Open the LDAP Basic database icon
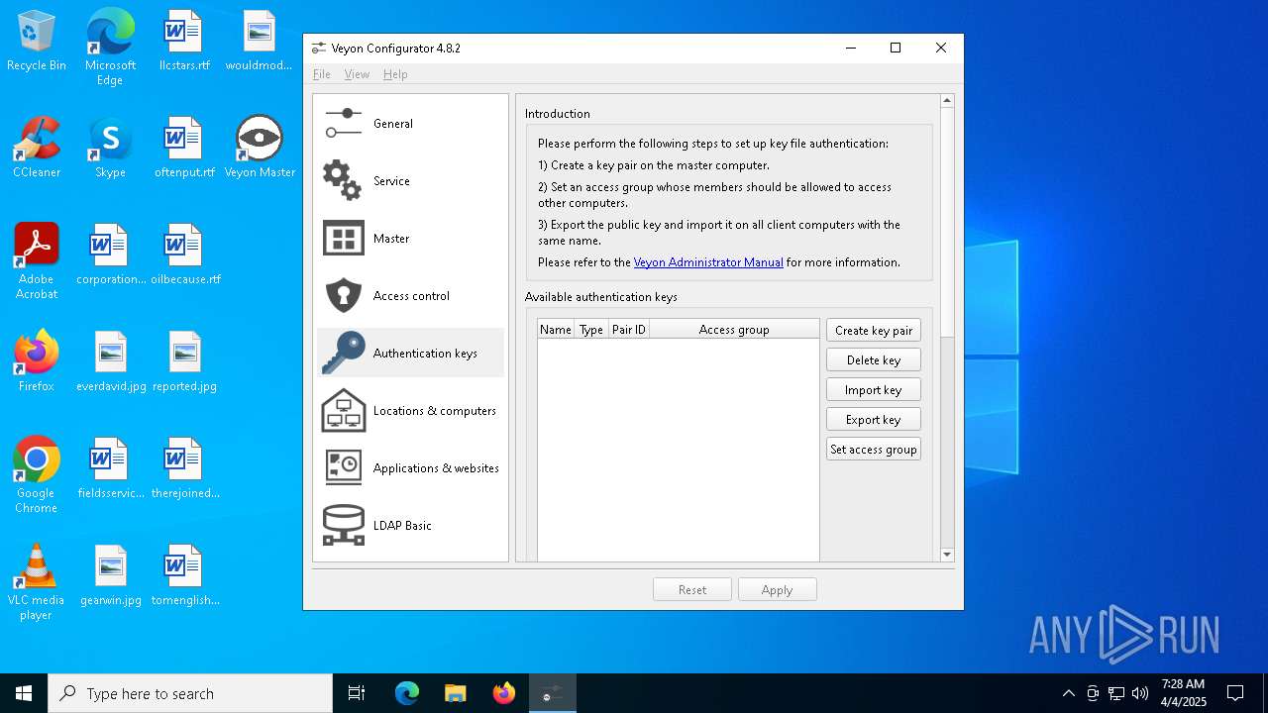The width and height of the screenshot is (1268, 713). tap(344, 525)
